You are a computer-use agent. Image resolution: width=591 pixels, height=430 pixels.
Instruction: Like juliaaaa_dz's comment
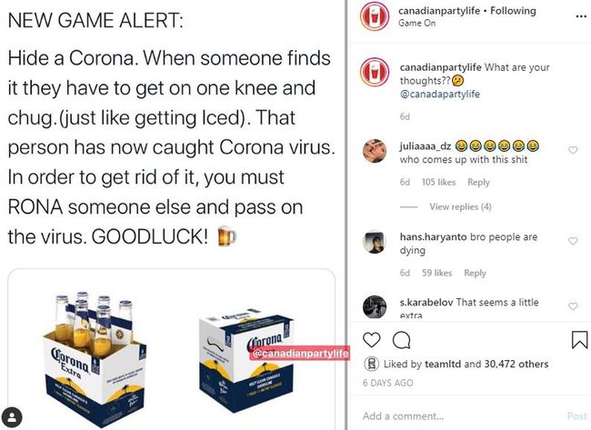[573, 150]
